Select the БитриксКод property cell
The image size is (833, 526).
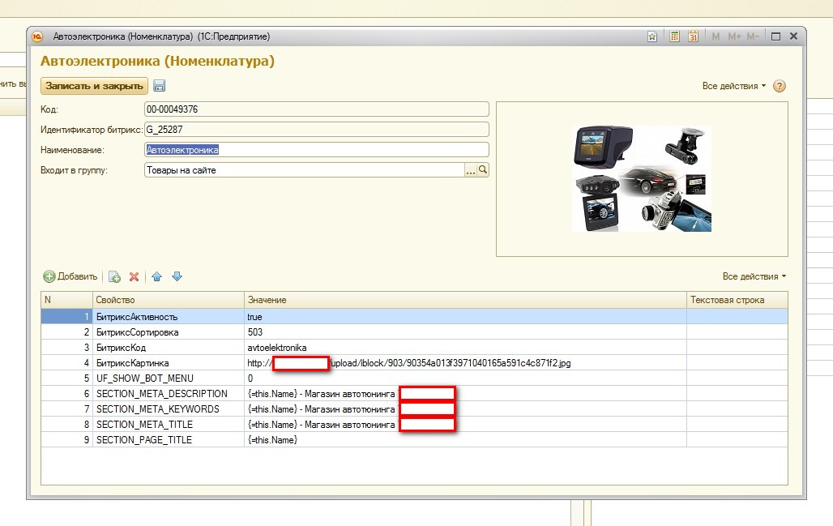tap(169, 348)
